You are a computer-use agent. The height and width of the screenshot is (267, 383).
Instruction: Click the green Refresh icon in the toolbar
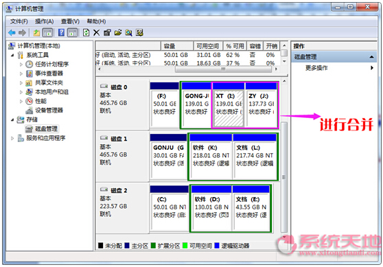click(x=86, y=32)
